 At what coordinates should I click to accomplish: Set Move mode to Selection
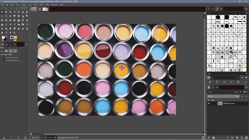point(11,51)
